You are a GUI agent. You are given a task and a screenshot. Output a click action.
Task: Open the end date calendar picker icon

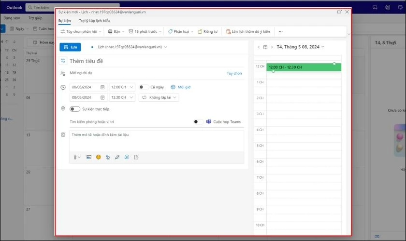(102, 97)
